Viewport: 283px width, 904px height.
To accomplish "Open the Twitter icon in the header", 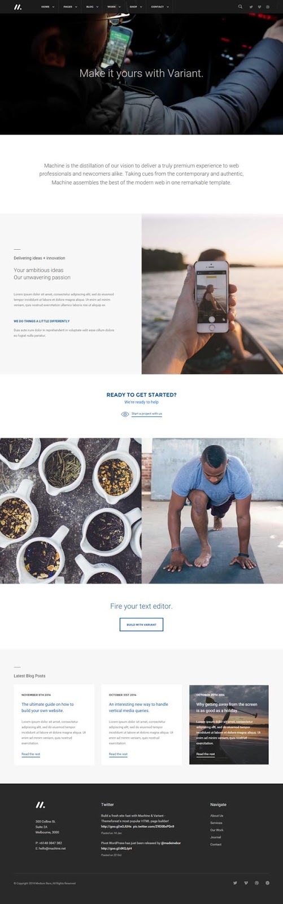I will (x=251, y=7).
